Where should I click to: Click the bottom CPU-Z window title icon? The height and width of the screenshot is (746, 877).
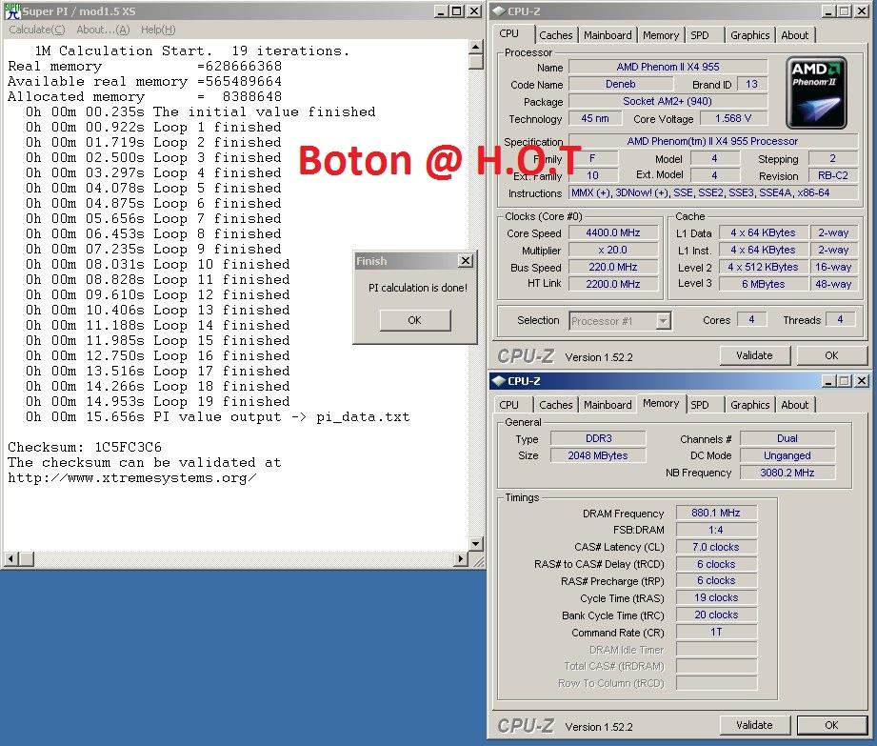click(x=500, y=381)
